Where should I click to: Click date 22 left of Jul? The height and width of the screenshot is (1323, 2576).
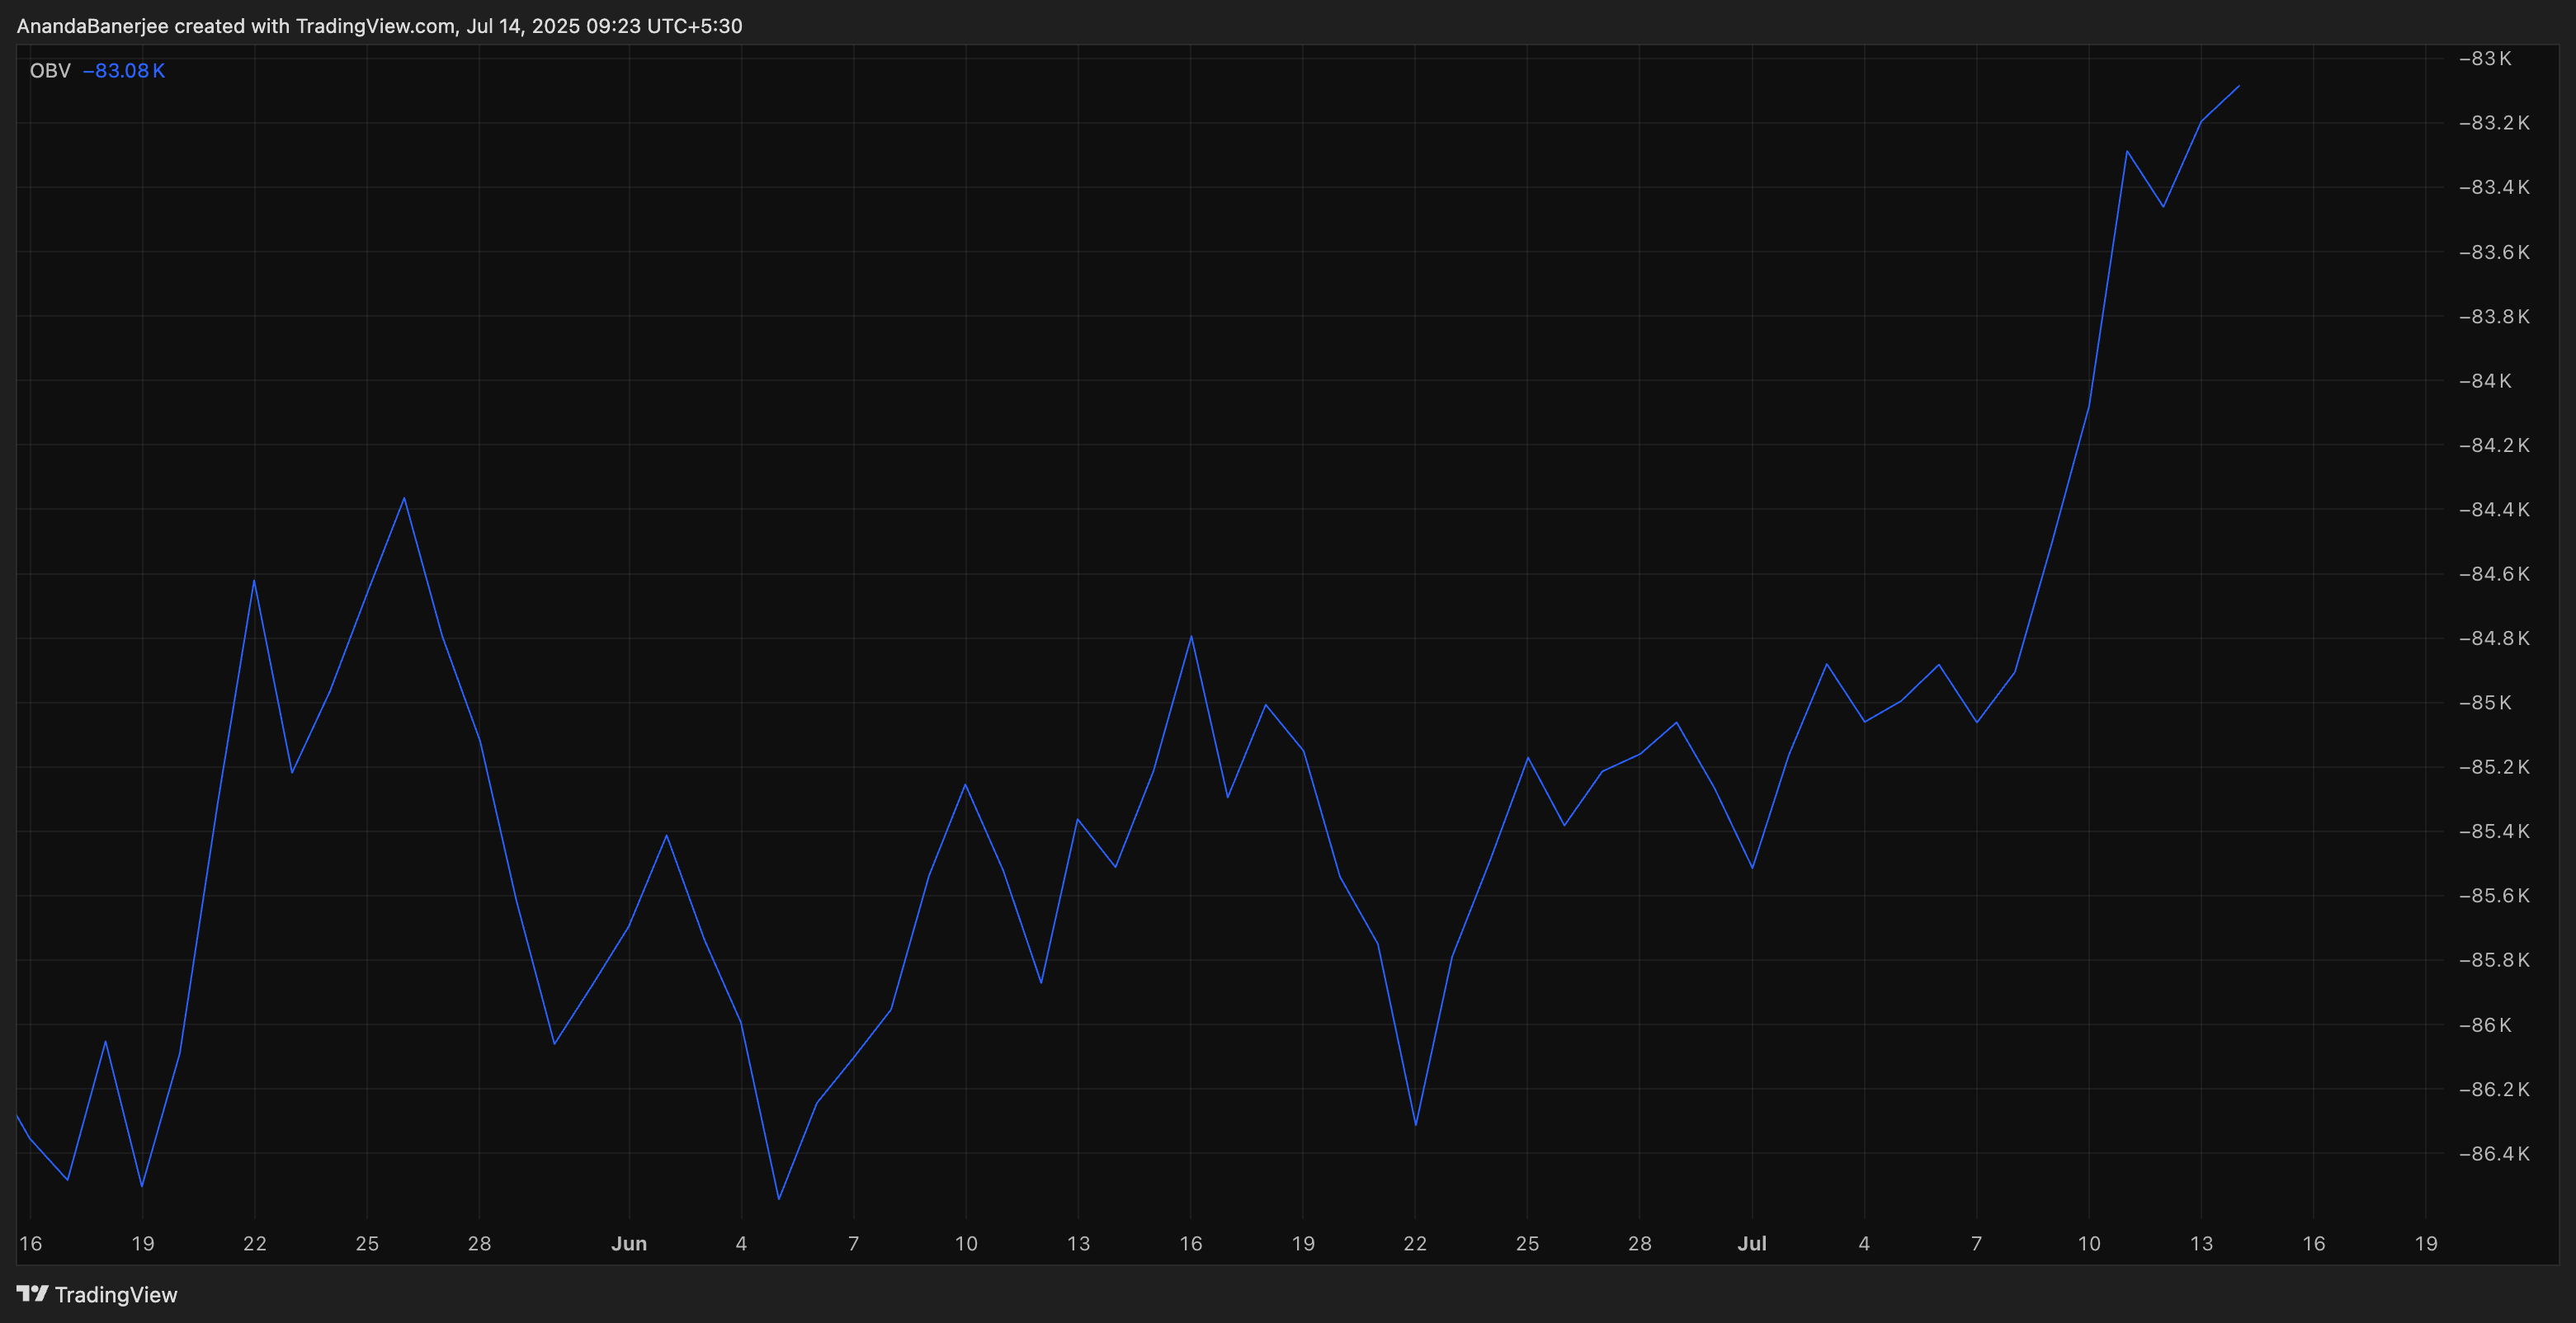(1415, 1243)
